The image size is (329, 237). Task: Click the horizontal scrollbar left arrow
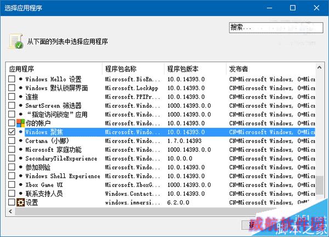pos(10,211)
